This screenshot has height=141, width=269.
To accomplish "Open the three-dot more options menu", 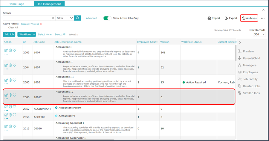I will (x=263, y=18).
